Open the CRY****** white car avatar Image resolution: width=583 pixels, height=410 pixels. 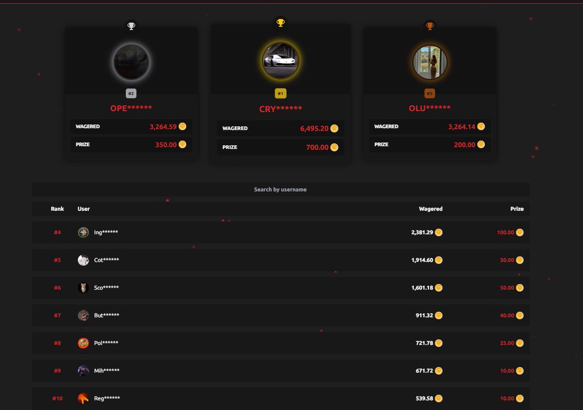(280, 61)
